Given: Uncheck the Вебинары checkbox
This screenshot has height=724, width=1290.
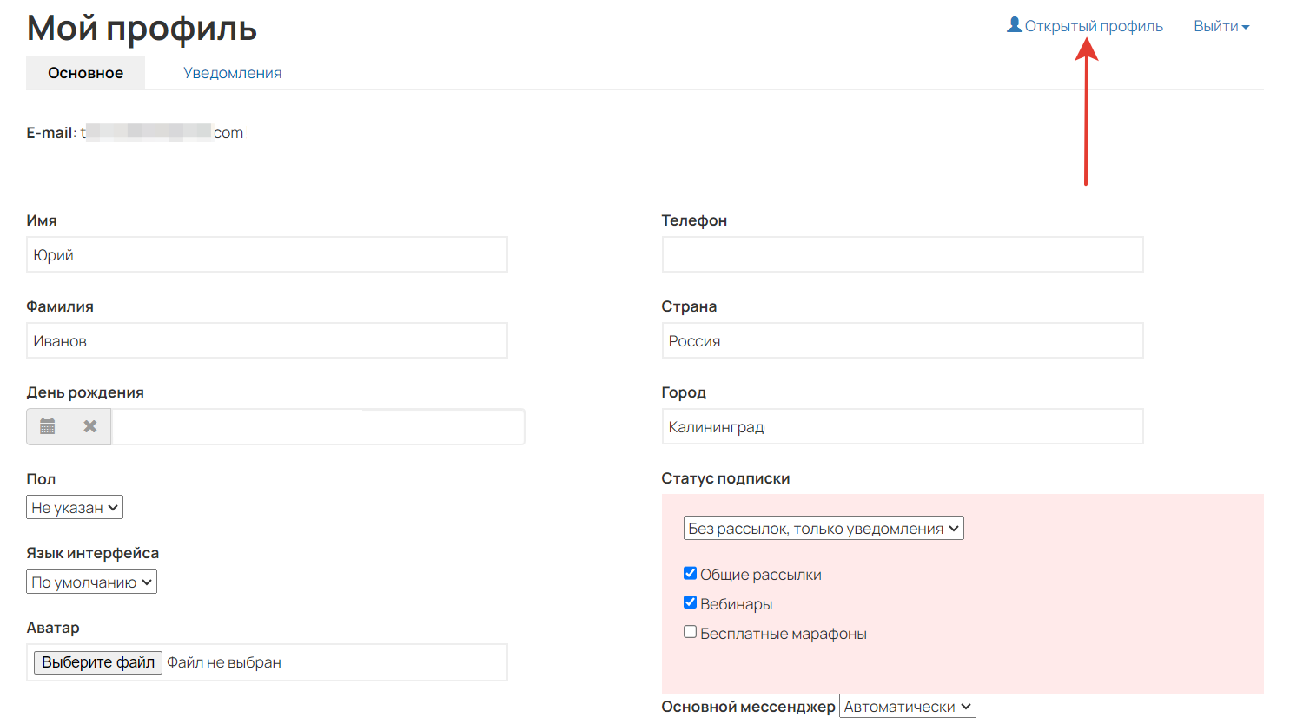Looking at the screenshot, I should tap(690, 602).
